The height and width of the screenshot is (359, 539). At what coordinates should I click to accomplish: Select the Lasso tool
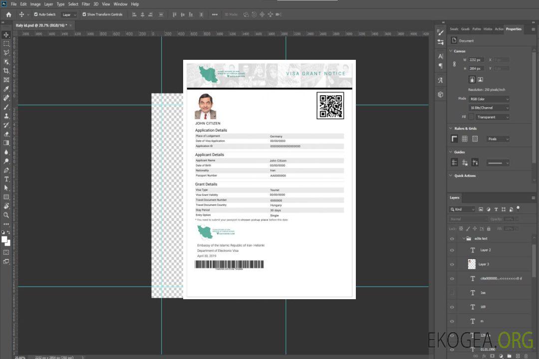[x=6, y=52]
